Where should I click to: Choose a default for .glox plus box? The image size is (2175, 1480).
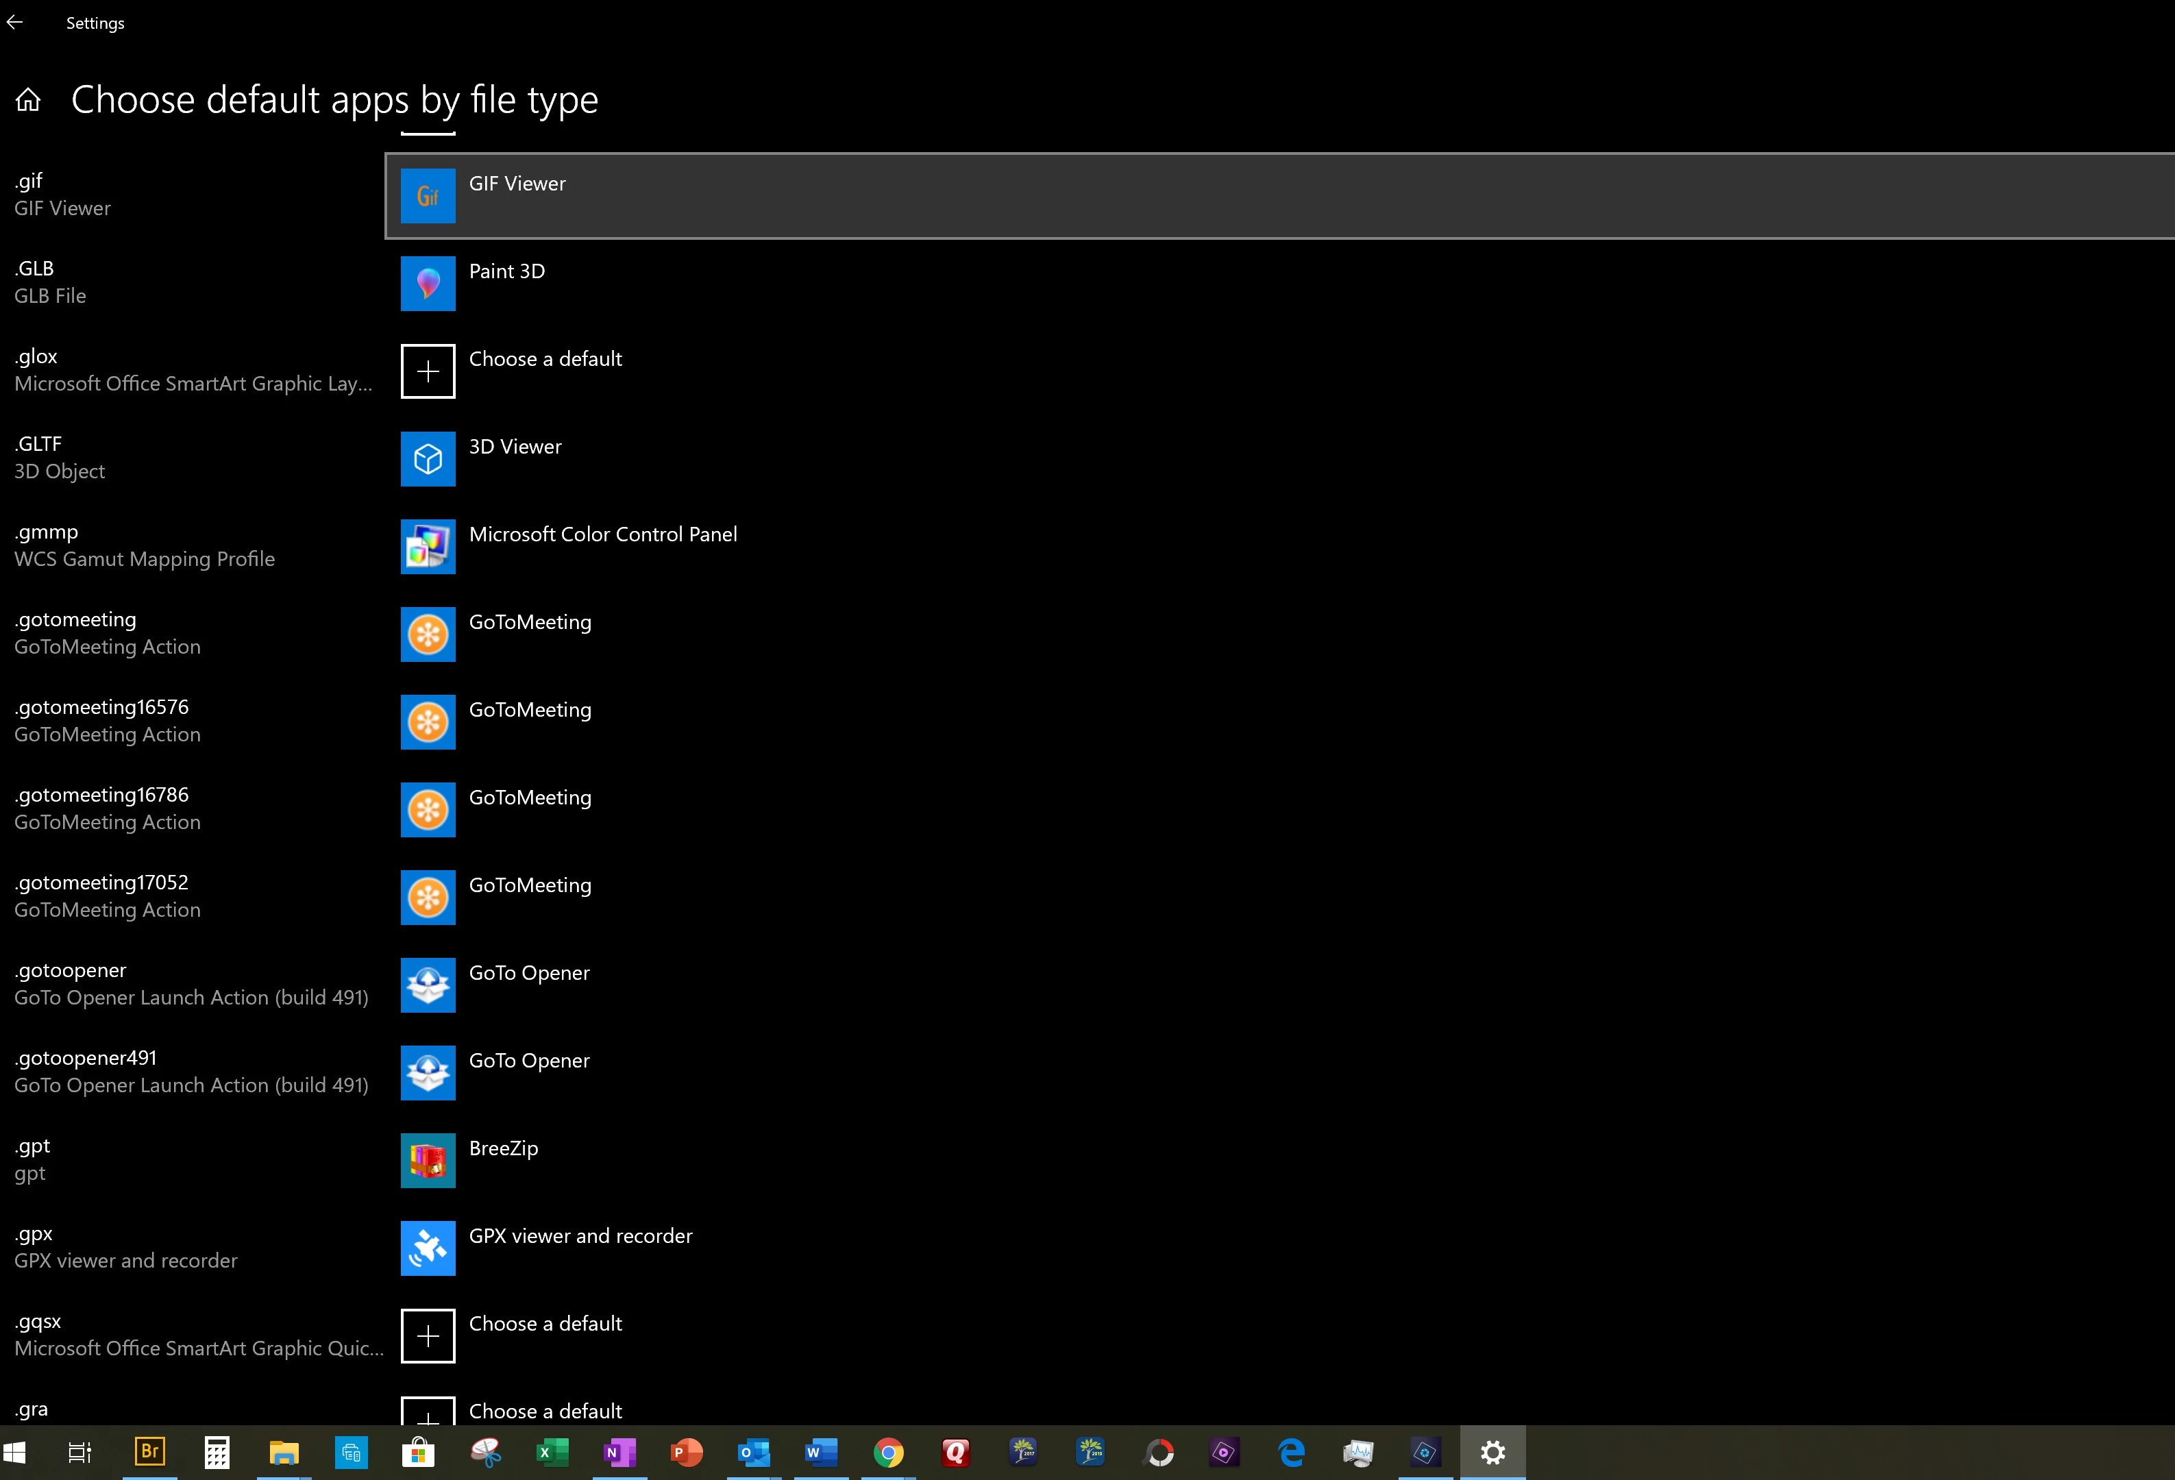click(428, 371)
